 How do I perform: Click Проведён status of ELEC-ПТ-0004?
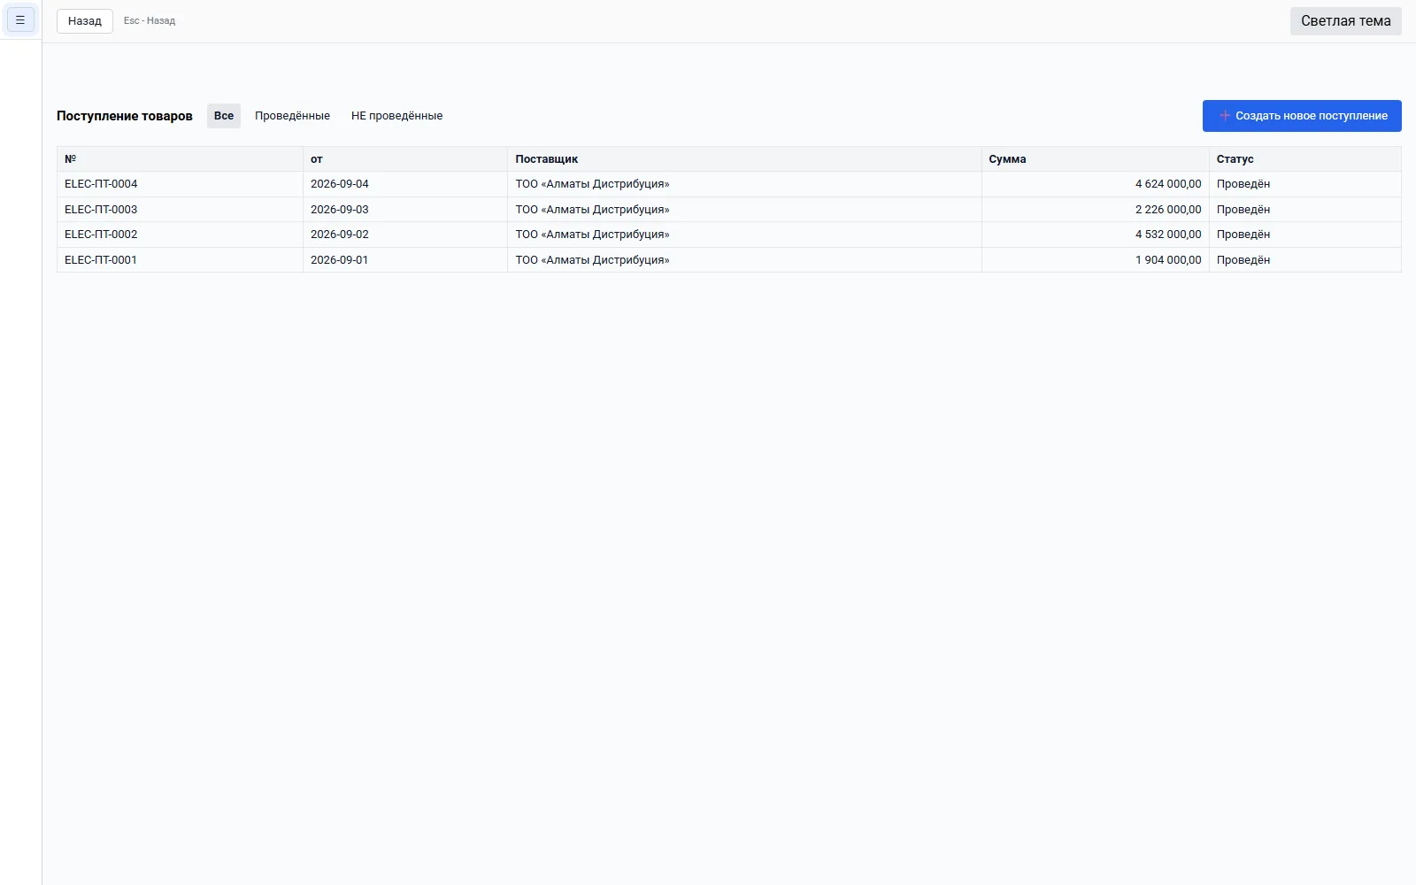[x=1243, y=184]
